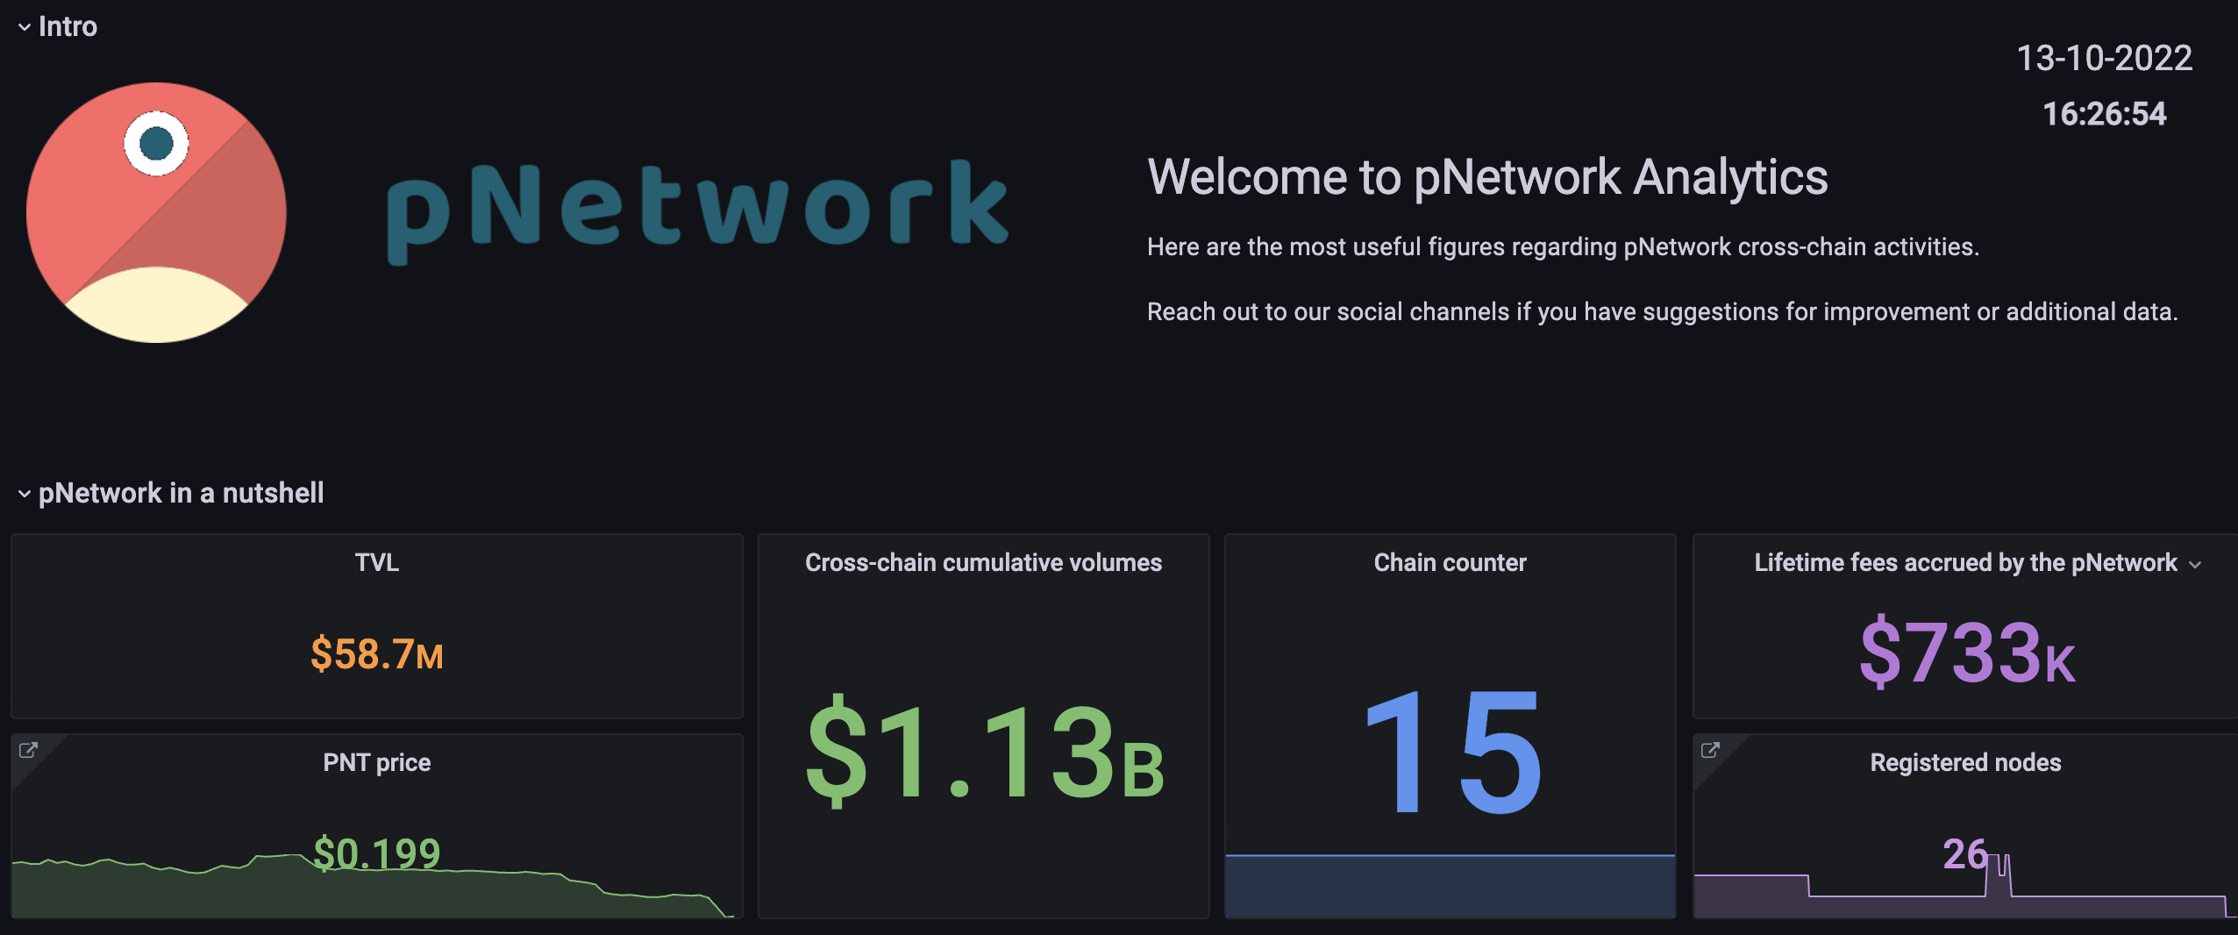
Task: Open external link icon on Registered nodes panel
Action: tap(1710, 750)
